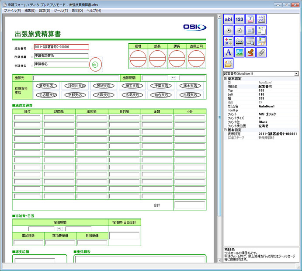Choose the image (landscape picture) tool
This screenshot has height=271, width=302.
pyautogui.click(x=239, y=52)
